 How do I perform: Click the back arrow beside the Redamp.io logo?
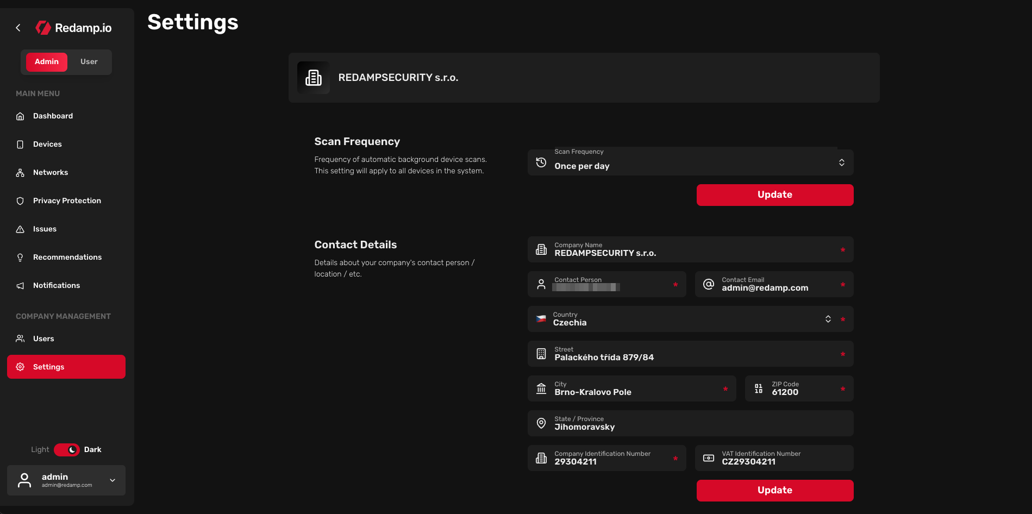pyautogui.click(x=18, y=28)
